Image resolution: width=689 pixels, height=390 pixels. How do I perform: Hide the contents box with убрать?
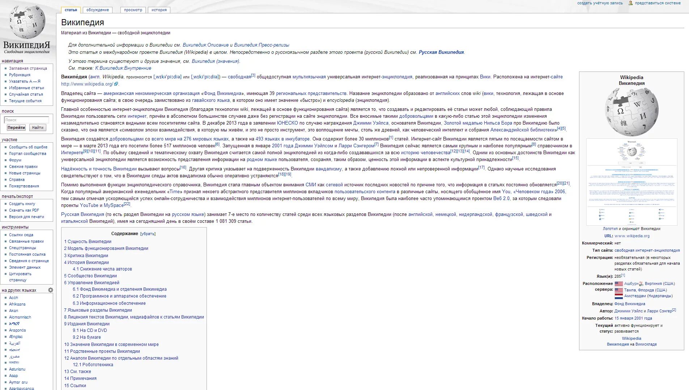pyautogui.click(x=148, y=234)
